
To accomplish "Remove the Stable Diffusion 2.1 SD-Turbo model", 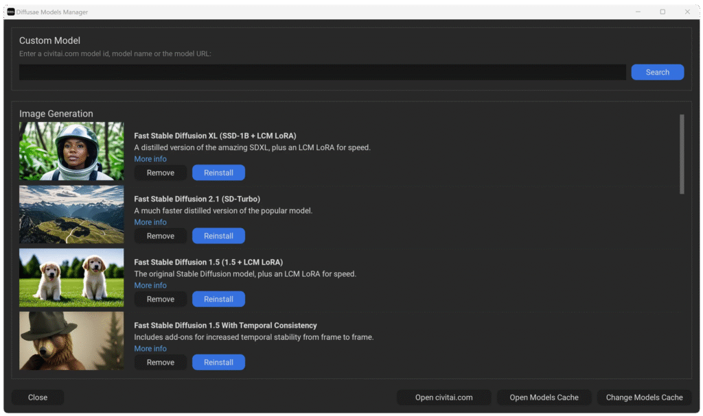I will point(161,236).
